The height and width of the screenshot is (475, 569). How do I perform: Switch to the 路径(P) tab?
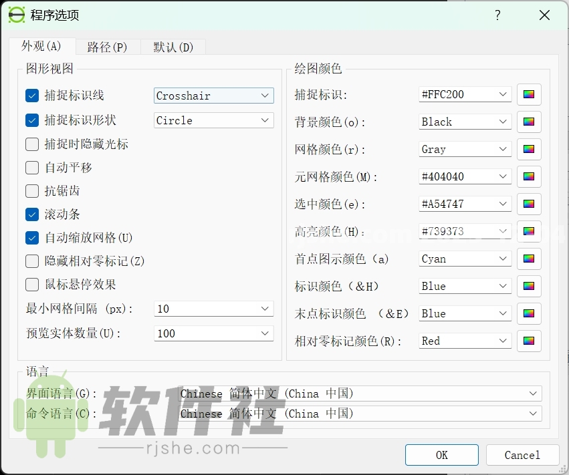pos(107,47)
